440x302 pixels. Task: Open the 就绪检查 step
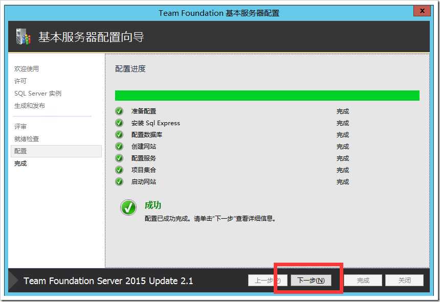point(27,138)
